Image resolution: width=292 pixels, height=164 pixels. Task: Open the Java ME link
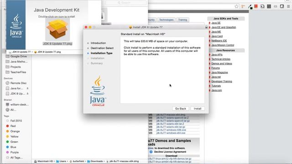click(x=216, y=32)
